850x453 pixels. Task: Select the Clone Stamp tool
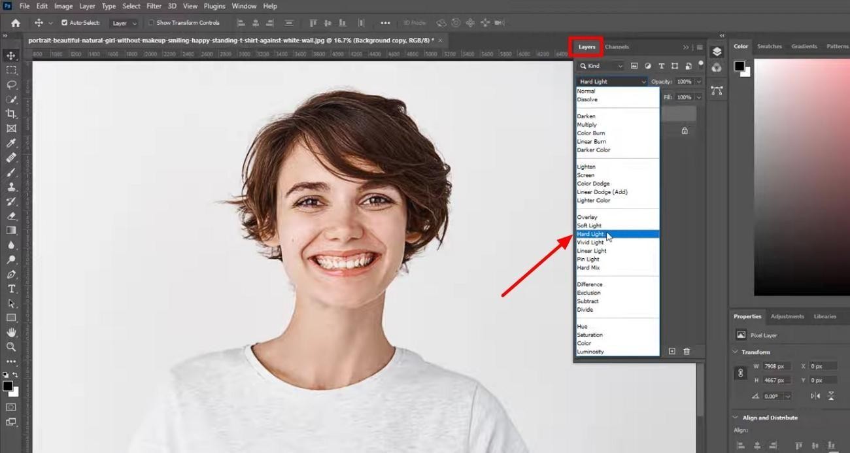pyautogui.click(x=11, y=187)
